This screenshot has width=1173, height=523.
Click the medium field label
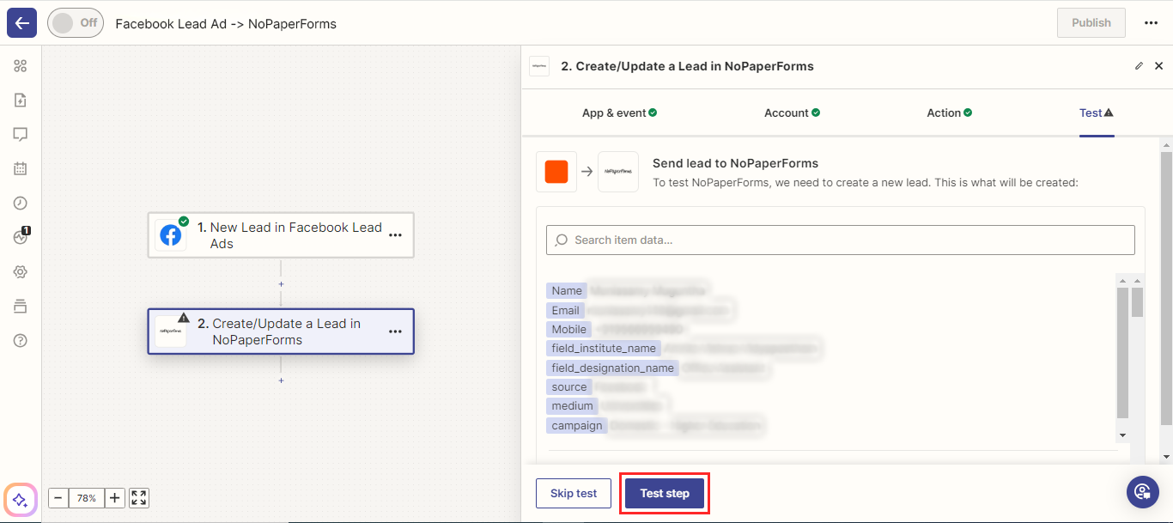(573, 406)
